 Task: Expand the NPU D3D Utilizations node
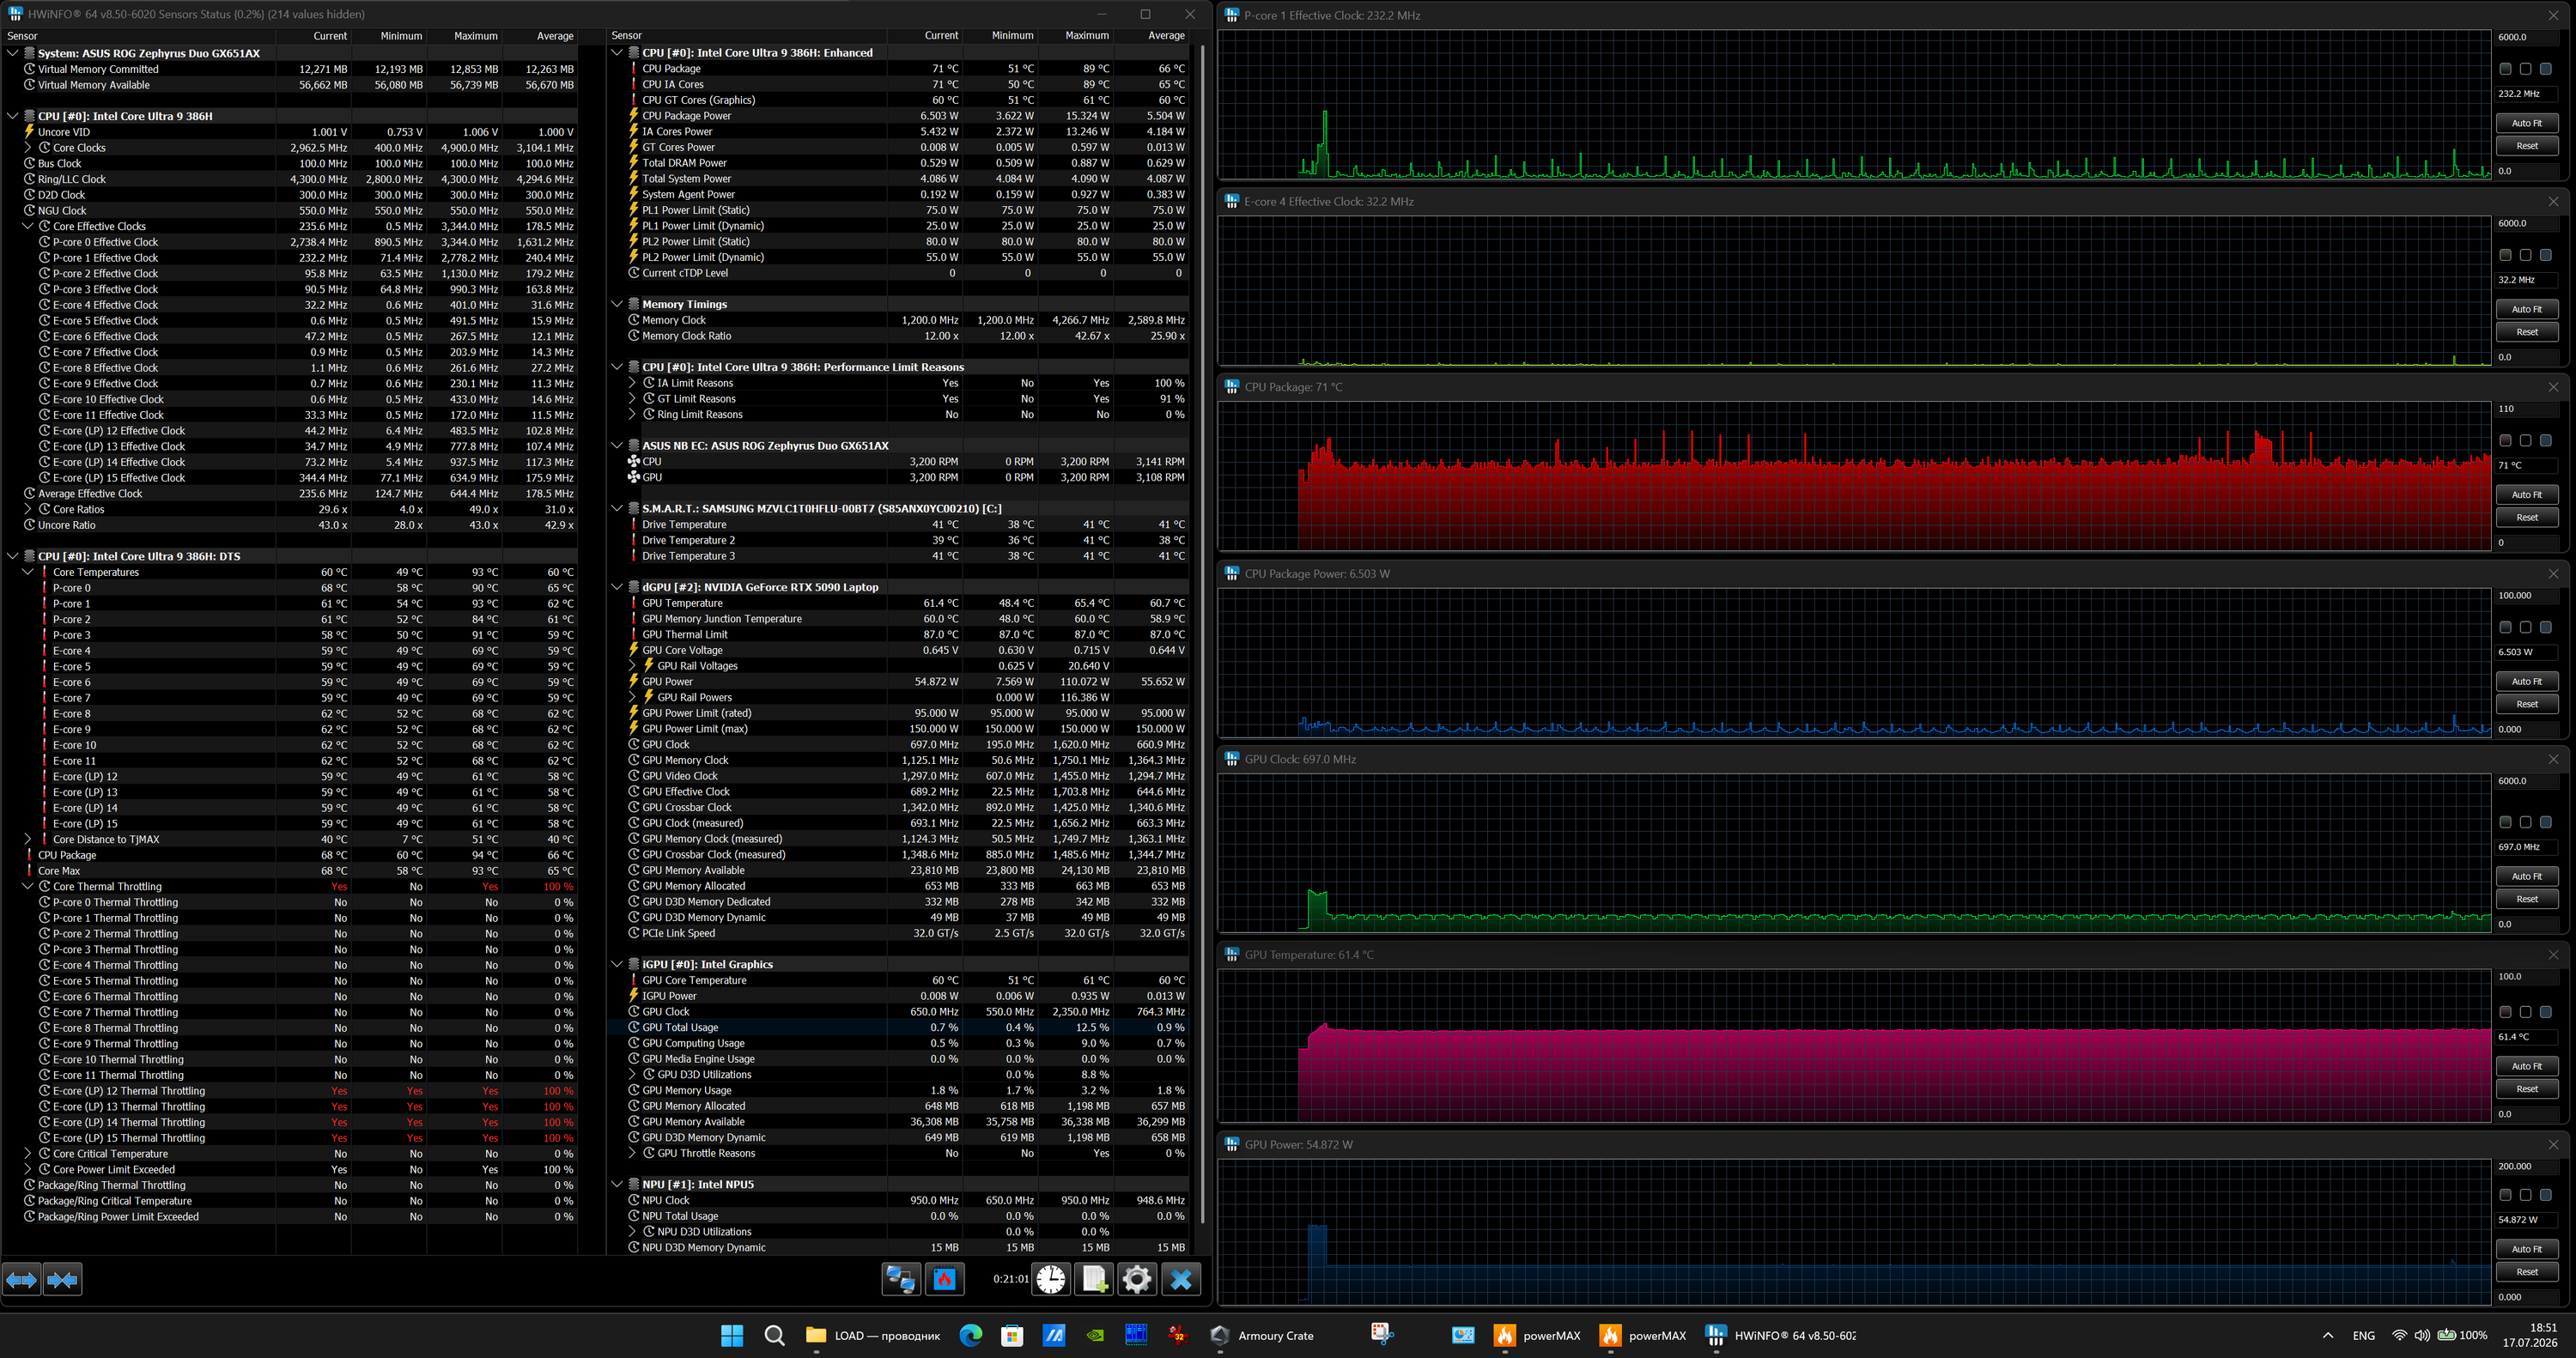[x=632, y=1232]
